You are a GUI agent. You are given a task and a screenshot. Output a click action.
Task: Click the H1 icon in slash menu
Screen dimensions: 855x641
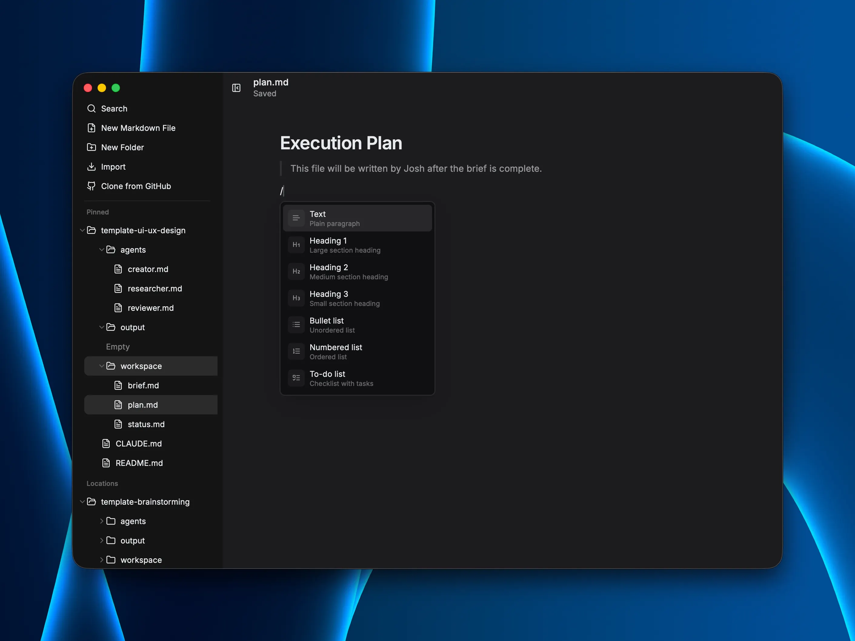point(296,244)
